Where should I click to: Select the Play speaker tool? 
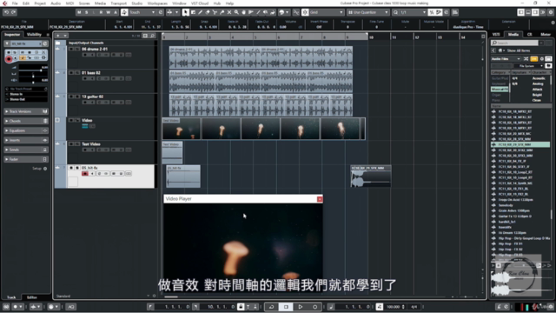point(265,12)
